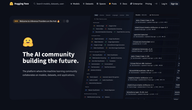Open the CompVis/stable-diffusion-v1-4 model card

pyautogui.click(x=151, y=79)
